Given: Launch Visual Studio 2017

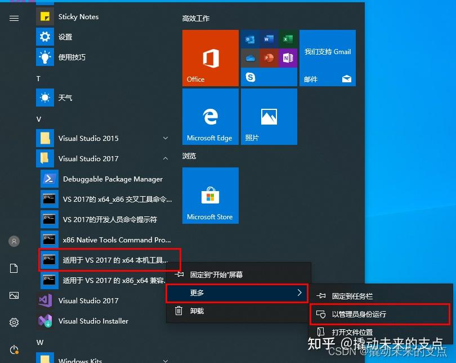Looking at the screenshot, I should tap(86, 300).
